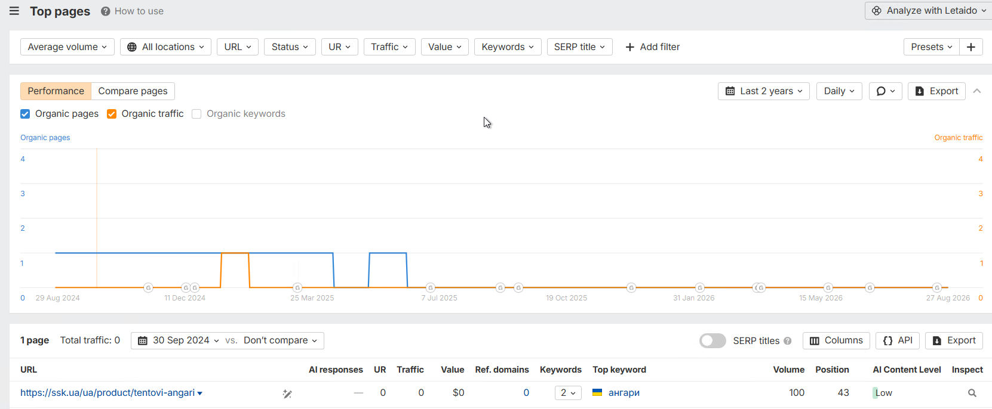
Task: Sort by AI responses column header
Action: point(336,370)
